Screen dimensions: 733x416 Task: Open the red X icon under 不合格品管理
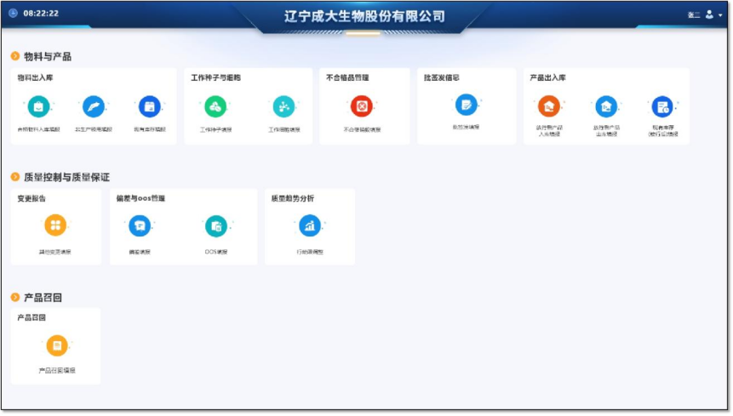[x=362, y=106]
